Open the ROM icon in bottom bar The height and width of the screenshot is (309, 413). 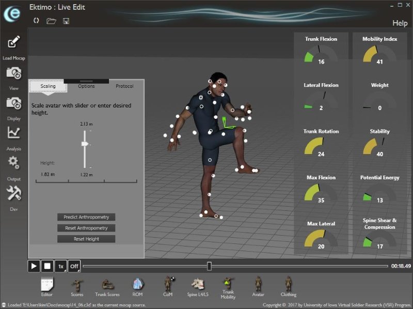pos(137,284)
